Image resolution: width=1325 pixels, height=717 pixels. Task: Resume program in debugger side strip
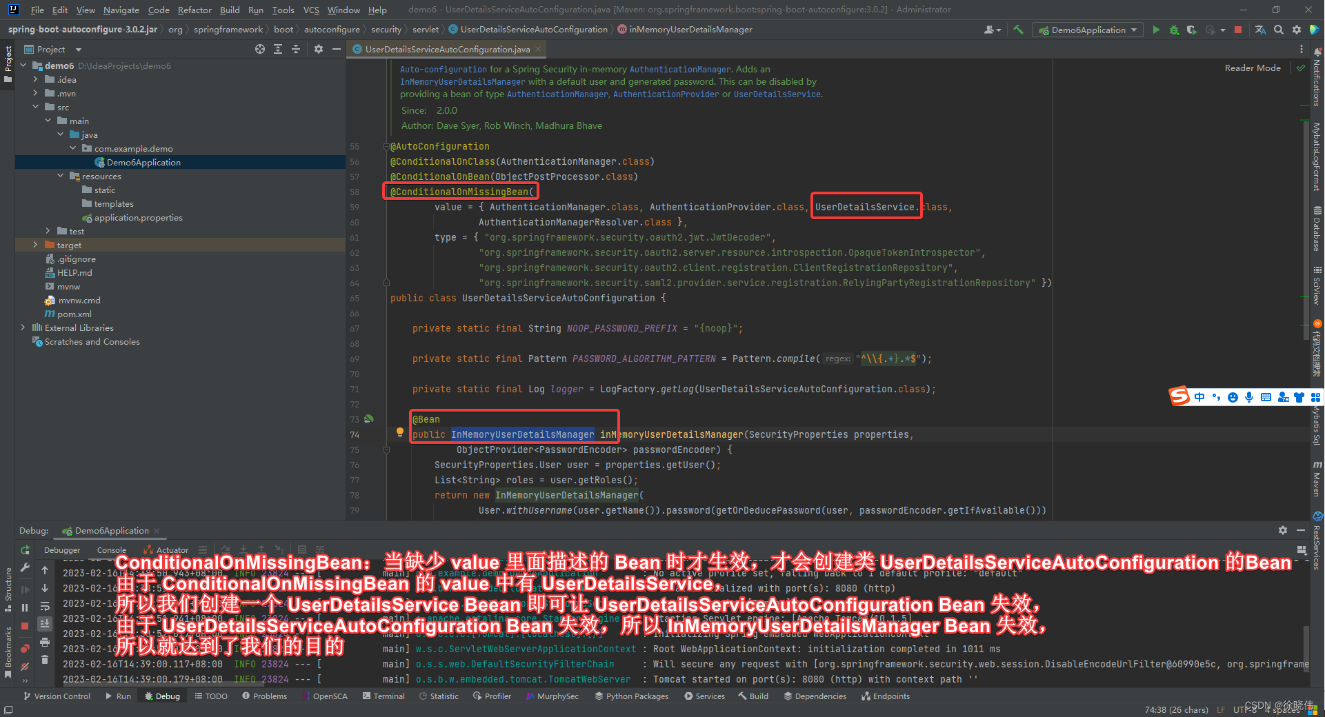[x=25, y=589]
